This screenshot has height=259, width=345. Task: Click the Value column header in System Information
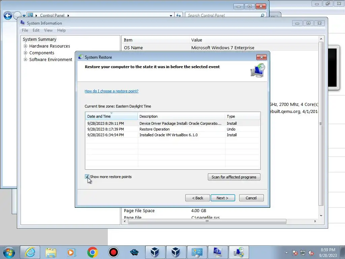point(253,40)
